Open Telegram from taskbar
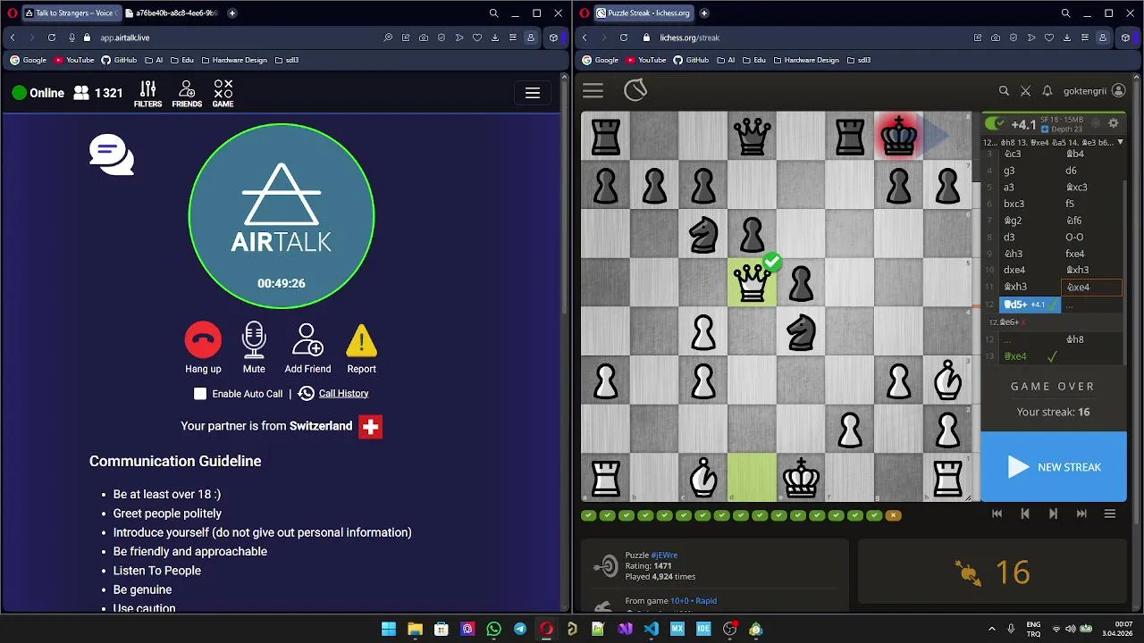1144x643 pixels. [x=520, y=629]
